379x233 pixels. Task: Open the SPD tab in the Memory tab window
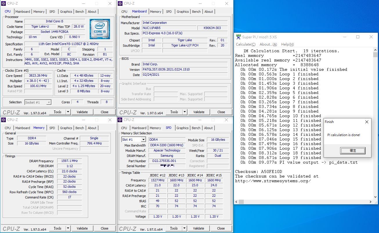point(52,128)
